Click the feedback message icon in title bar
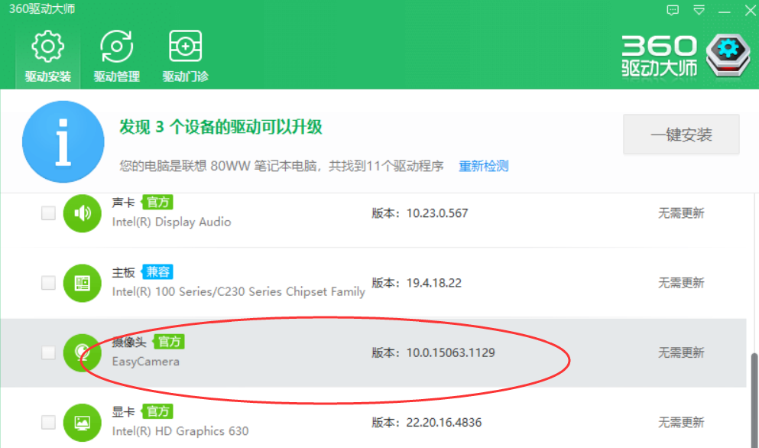Viewport: 759px width, 448px height. 673,11
